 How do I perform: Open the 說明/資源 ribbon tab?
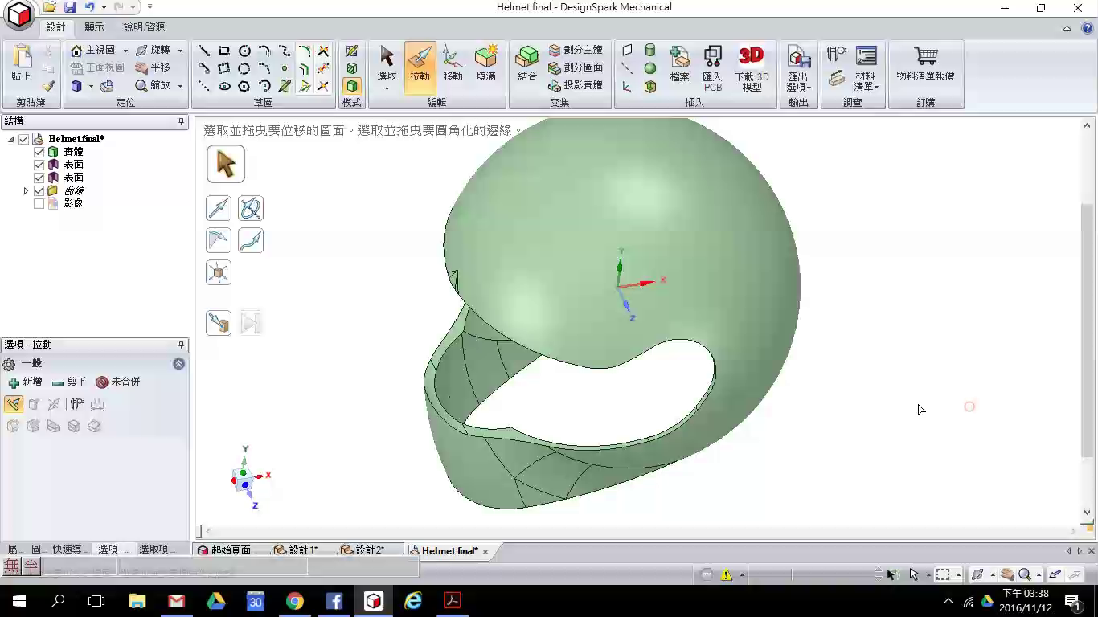click(x=145, y=27)
